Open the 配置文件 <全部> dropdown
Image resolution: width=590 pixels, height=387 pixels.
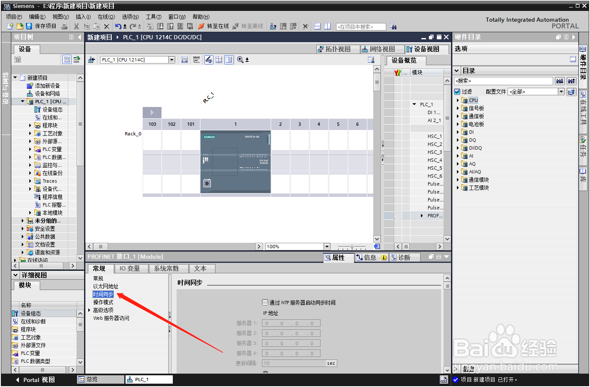coord(561,92)
